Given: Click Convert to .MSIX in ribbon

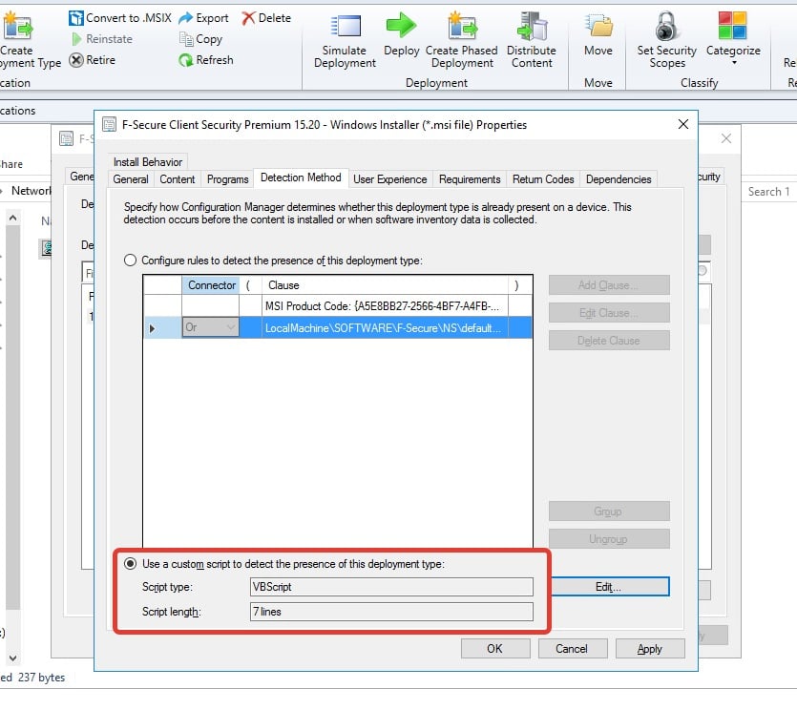Looking at the screenshot, I should tap(120, 18).
